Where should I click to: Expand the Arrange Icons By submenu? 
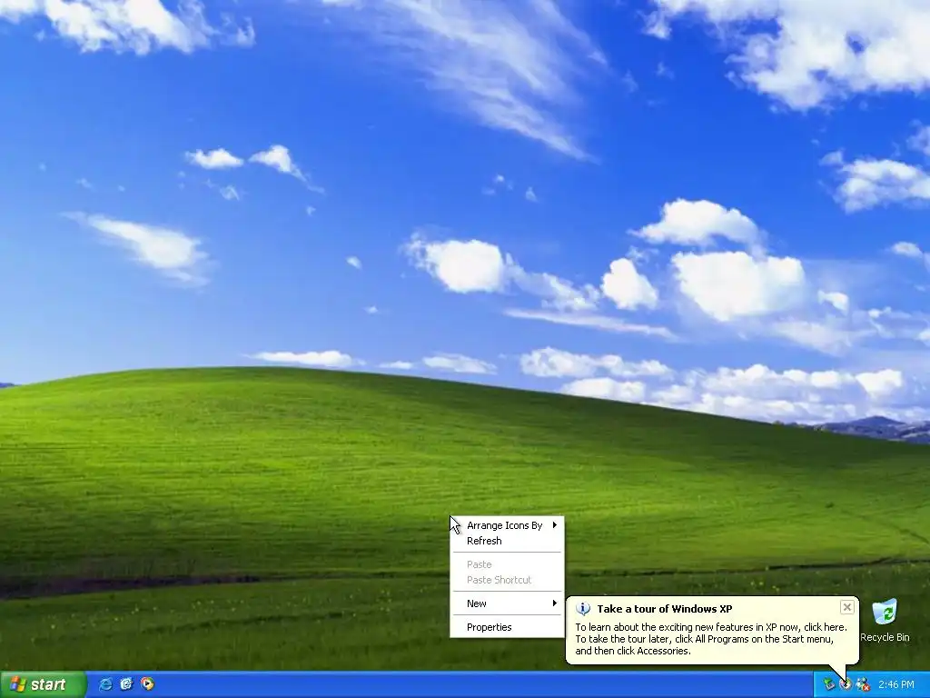[x=507, y=525]
